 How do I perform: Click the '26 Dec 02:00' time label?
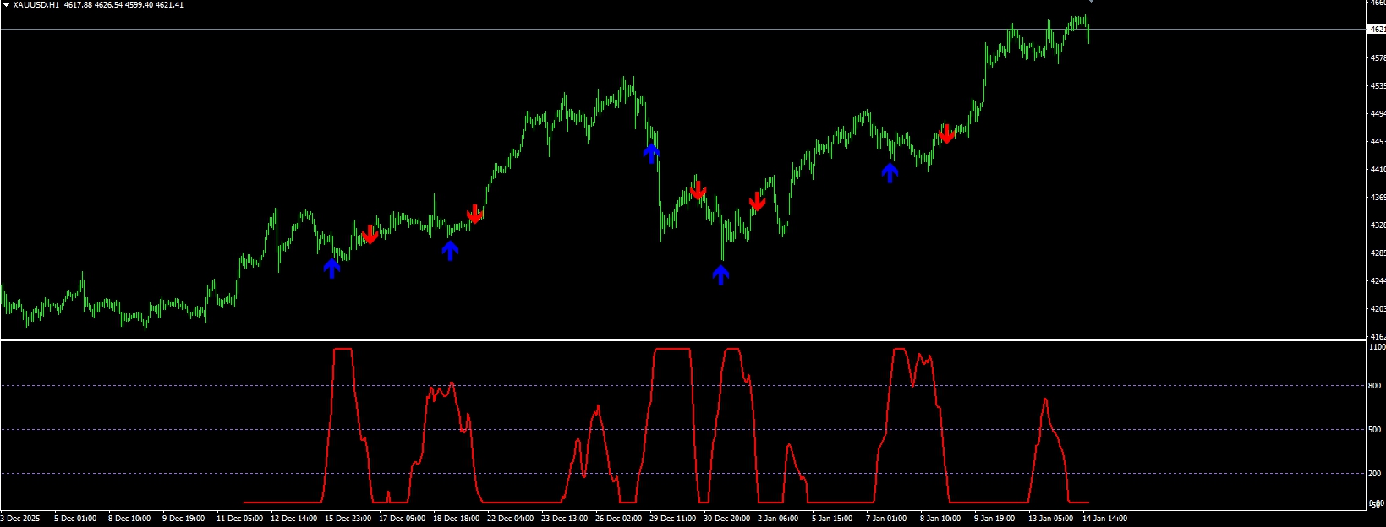tap(619, 519)
